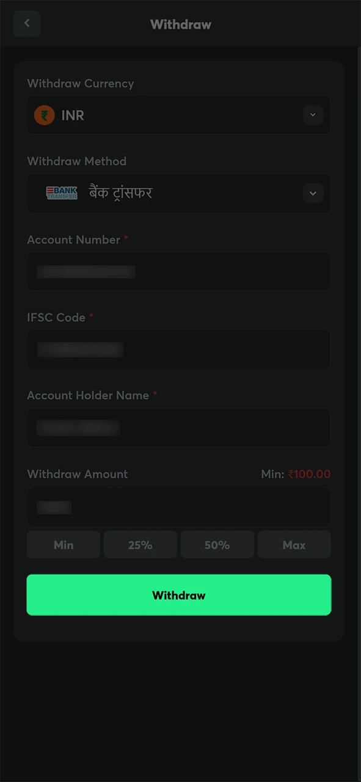Set amount to 50% with quick button
Viewport: 361px width, 782px height.
[217, 544]
